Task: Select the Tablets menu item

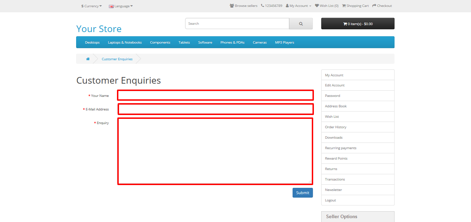Action: (184, 43)
